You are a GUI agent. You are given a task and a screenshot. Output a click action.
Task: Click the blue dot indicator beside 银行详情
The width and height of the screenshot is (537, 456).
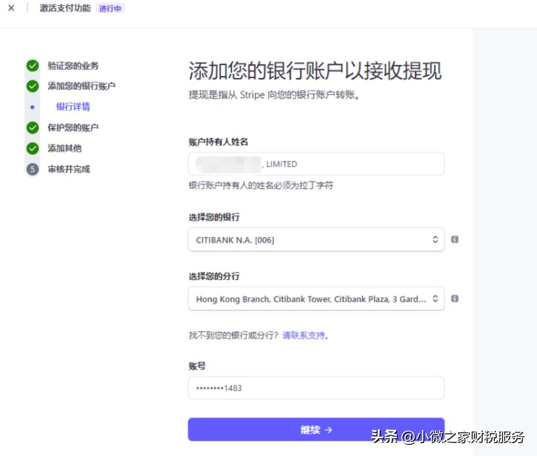pos(31,107)
